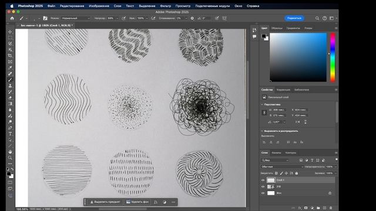
Task: Open the brush mode Нормальный dropdown
Action: [76, 18]
